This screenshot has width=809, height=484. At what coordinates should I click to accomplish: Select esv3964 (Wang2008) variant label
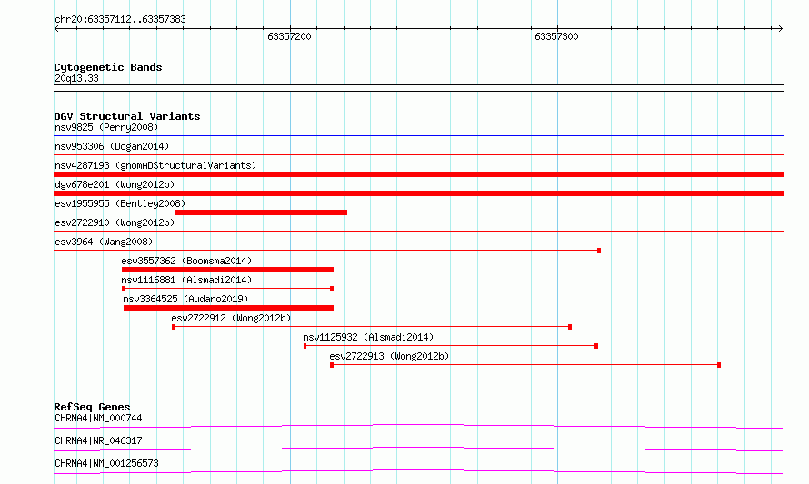coord(104,242)
